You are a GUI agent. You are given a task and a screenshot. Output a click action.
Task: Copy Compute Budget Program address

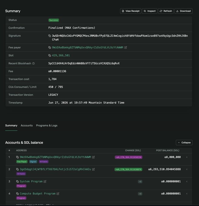click(x=17, y=194)
